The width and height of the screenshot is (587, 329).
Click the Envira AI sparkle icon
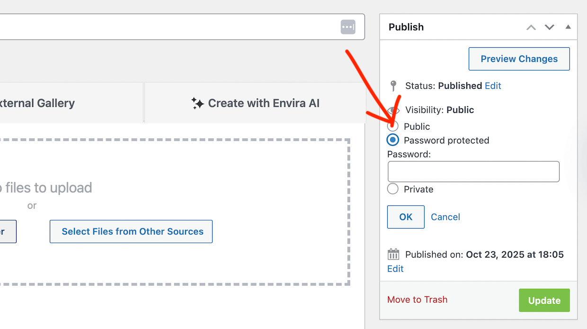tap(197, 103)
